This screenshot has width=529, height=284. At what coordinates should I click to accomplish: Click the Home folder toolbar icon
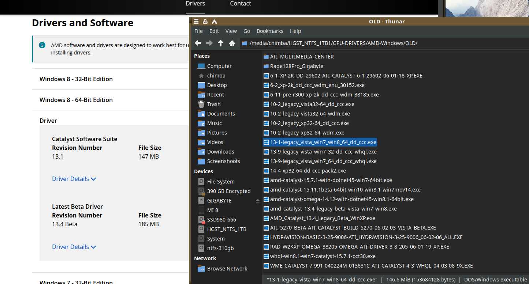pos(232,43)
